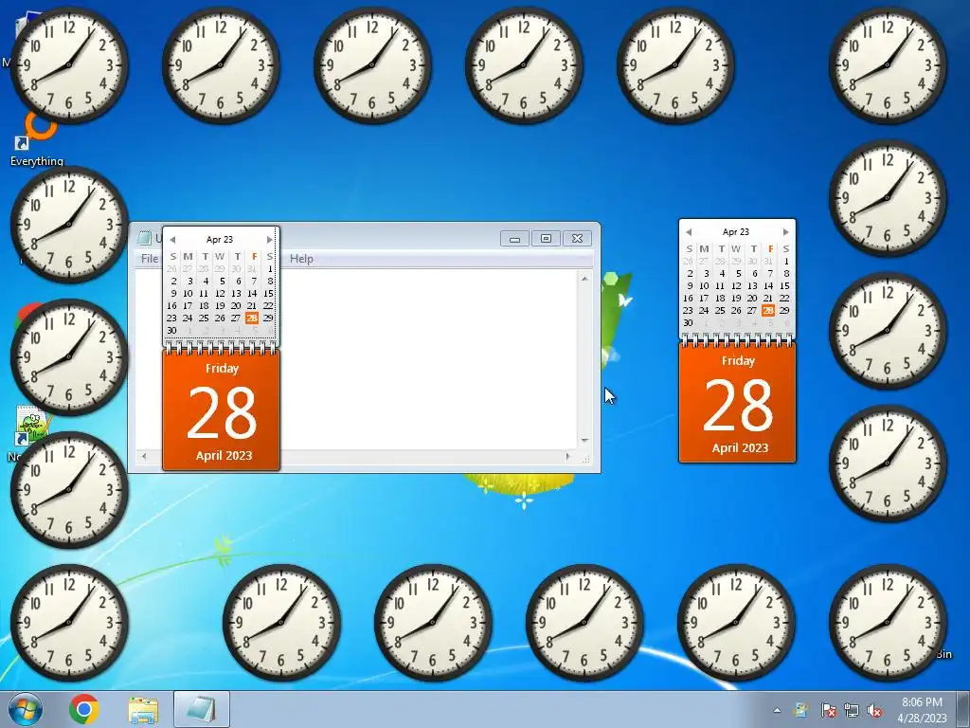Viewport: 970px width, 728px height.
Task: Select date 6 in standalone desktop calendar
Action: (754, 274)
